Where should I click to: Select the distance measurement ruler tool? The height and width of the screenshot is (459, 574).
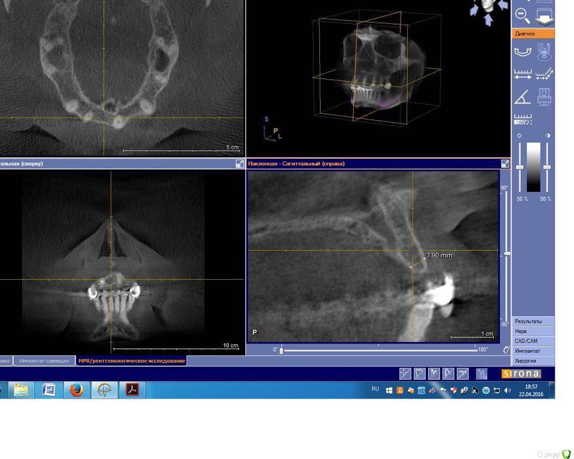pos(523,75)
